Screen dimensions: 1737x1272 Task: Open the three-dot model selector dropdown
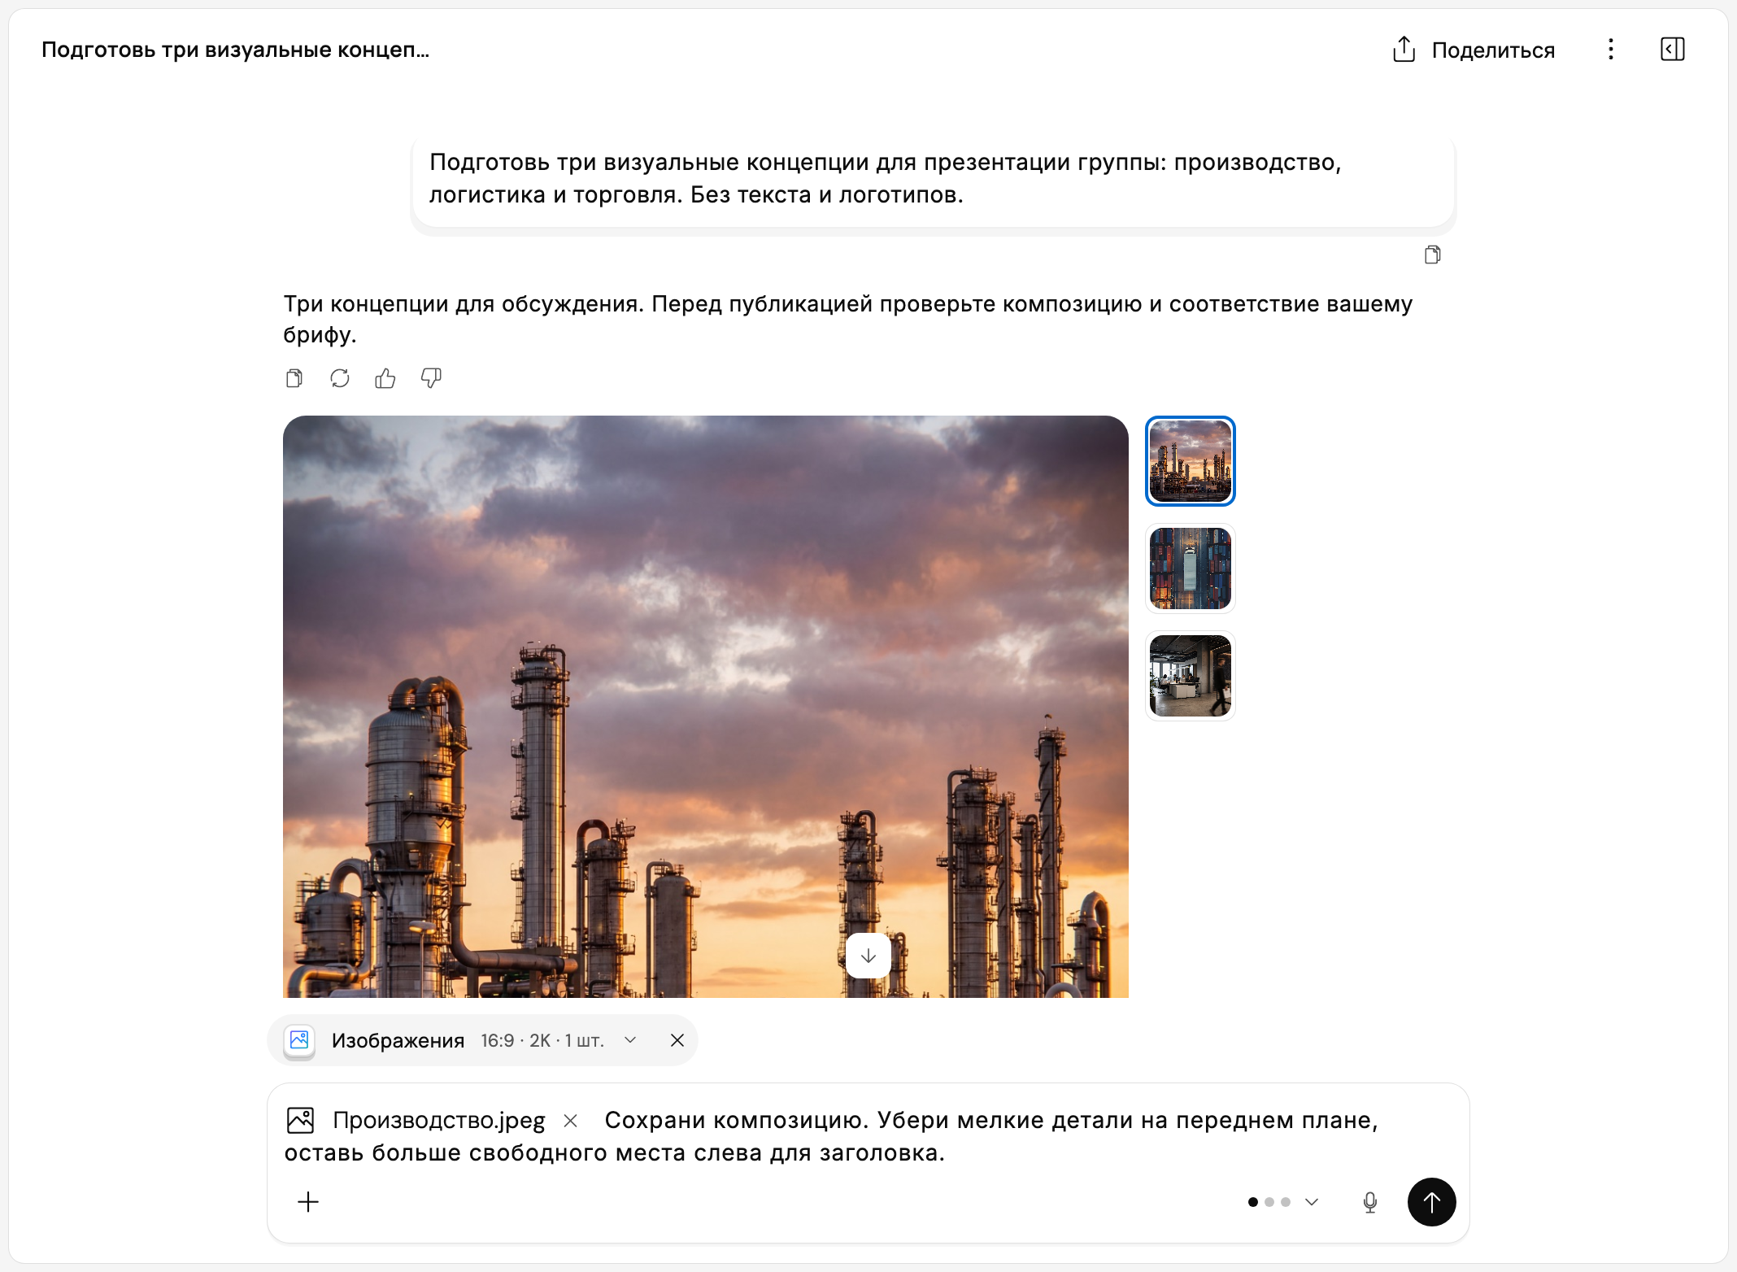(1282, 1202)
